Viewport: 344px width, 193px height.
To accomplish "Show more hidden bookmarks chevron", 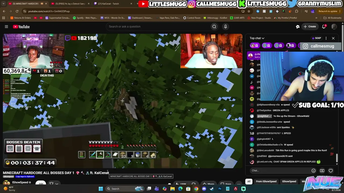I will 316,18.
